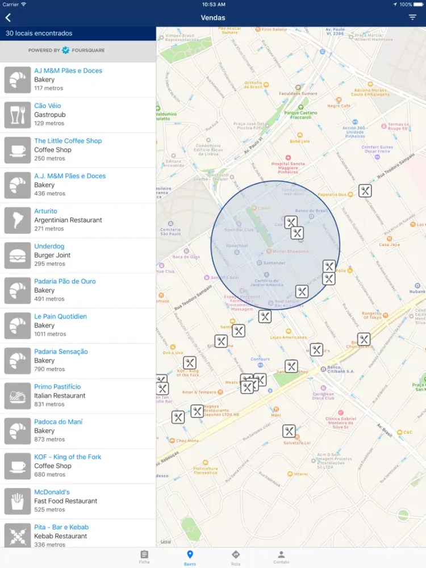Select restaurant pin next to Nagoya Restaurante
This screenshot has height=568, width=426.
[197, 411]
